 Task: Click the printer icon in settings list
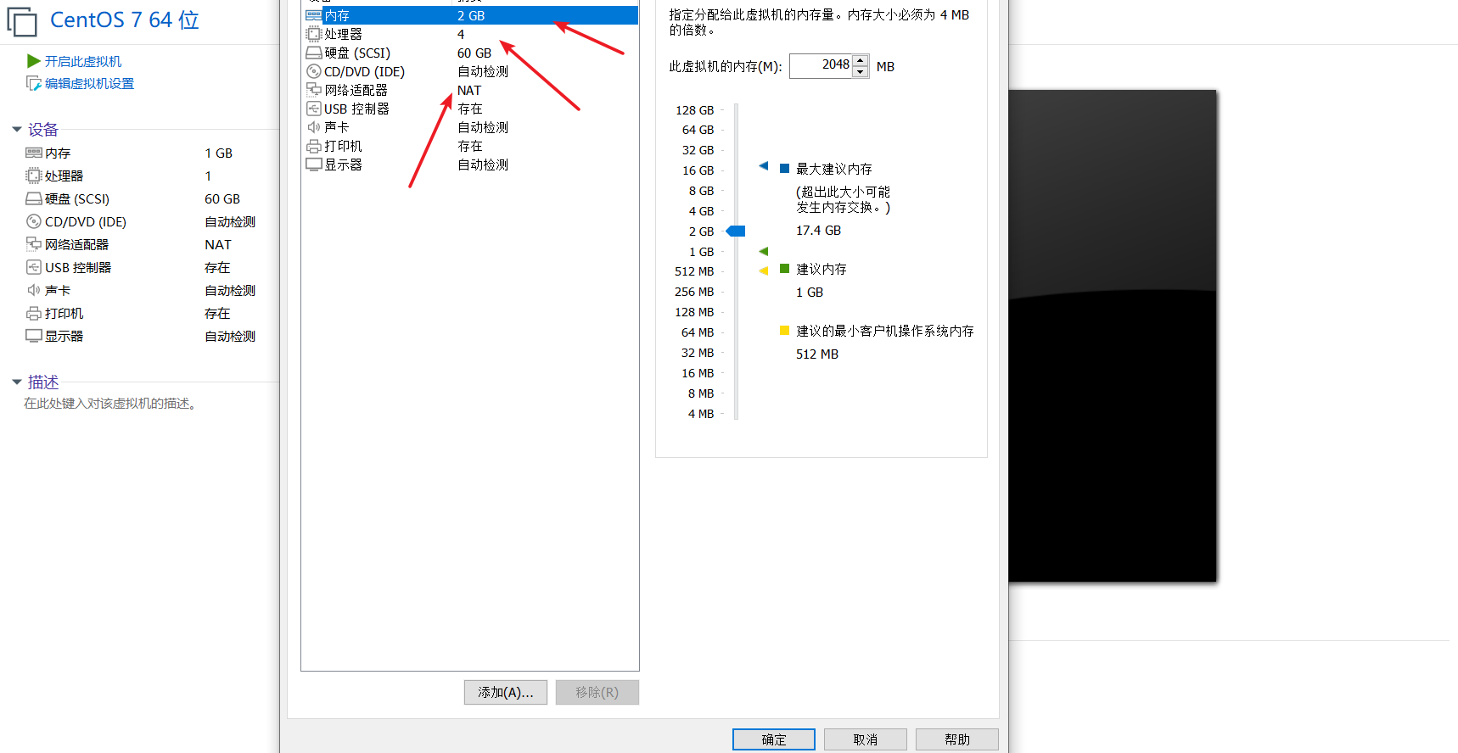(314, 146)
